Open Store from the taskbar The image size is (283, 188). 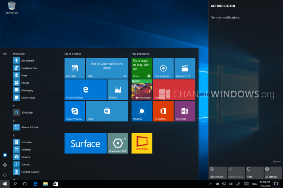tap(55, 184)
